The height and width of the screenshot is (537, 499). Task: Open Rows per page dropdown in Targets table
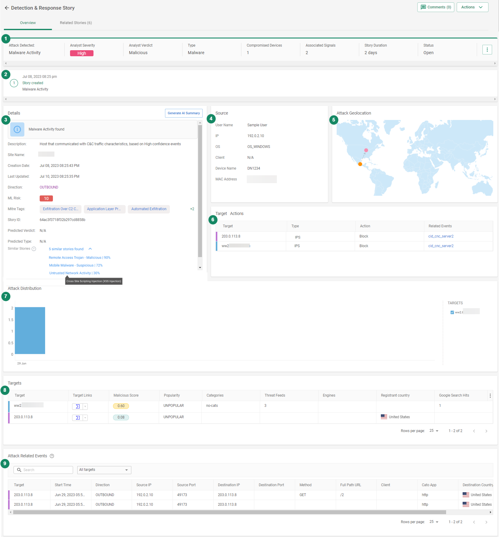click(x=434, y=431)
